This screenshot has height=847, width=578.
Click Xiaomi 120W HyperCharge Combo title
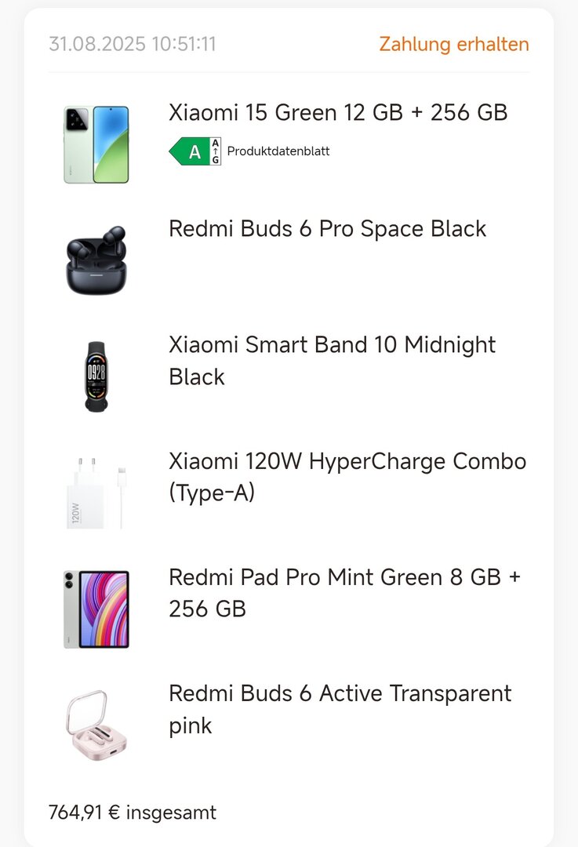347,477
